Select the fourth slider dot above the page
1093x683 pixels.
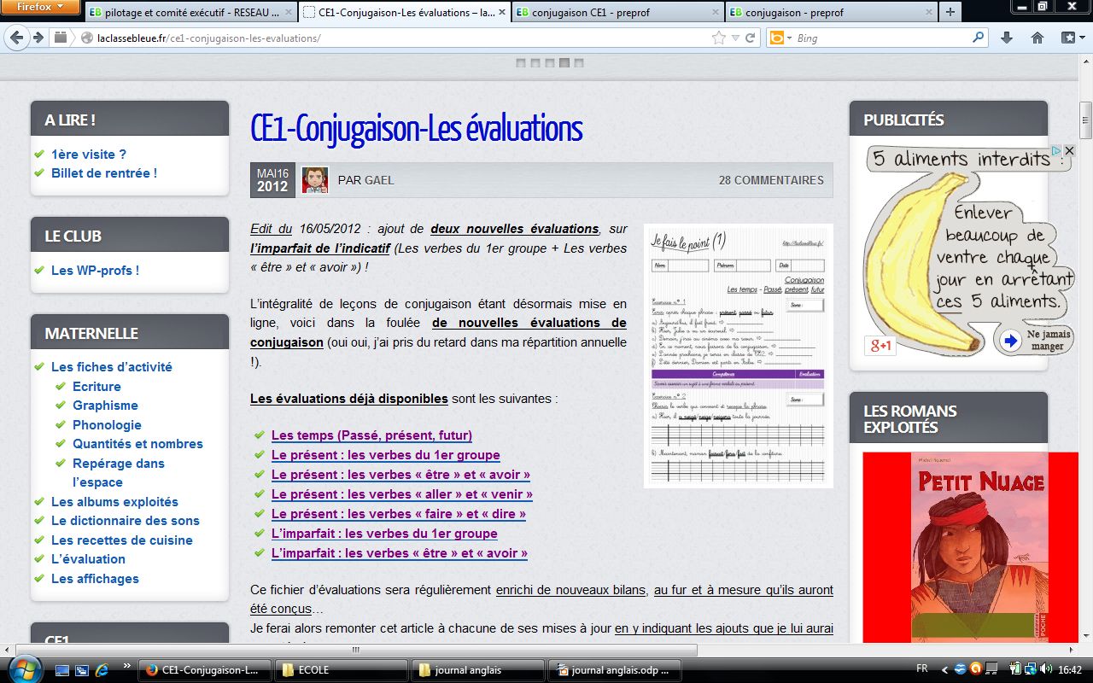coord(564,63)
